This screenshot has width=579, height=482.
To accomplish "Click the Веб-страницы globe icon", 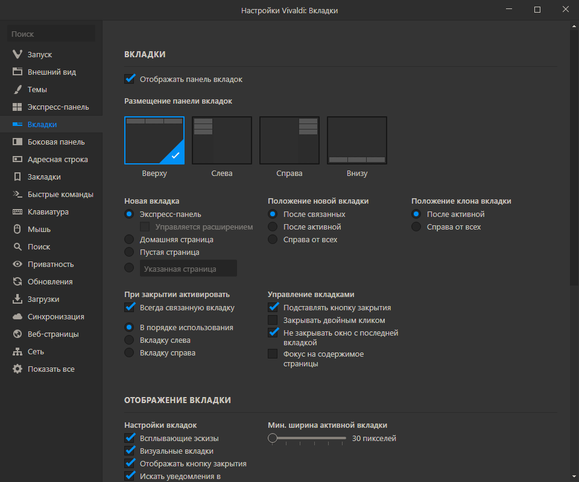I will click(x=17, y=334).
